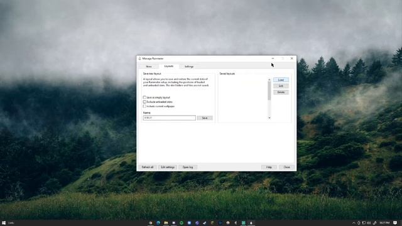Click into the layout Name input field
This screenshot has width=402, height=226.
169,118
